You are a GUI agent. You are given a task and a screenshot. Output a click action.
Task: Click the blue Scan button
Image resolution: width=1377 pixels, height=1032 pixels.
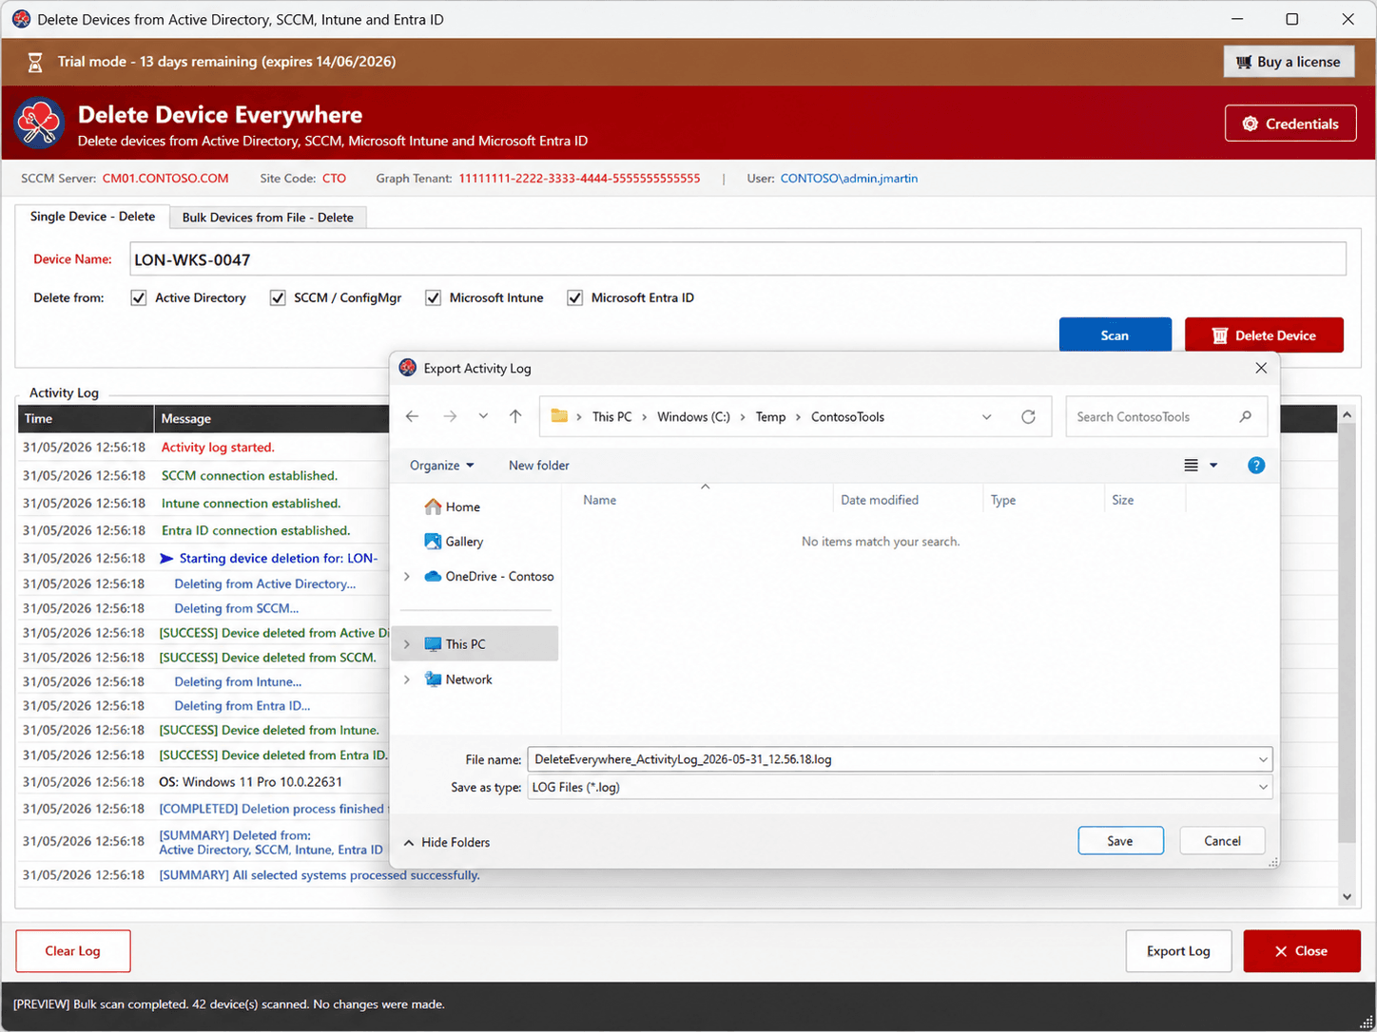click(1115, 335)
